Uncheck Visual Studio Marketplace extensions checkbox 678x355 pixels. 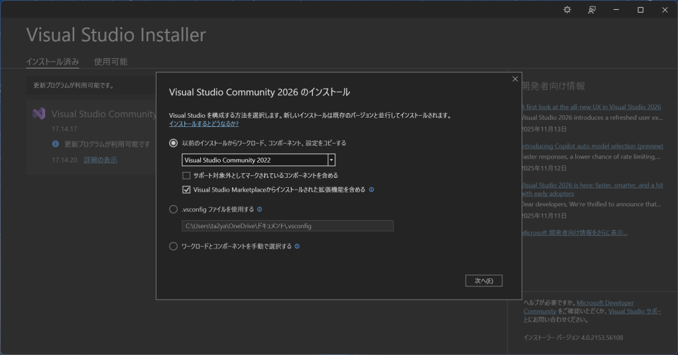tap(186, 190)
